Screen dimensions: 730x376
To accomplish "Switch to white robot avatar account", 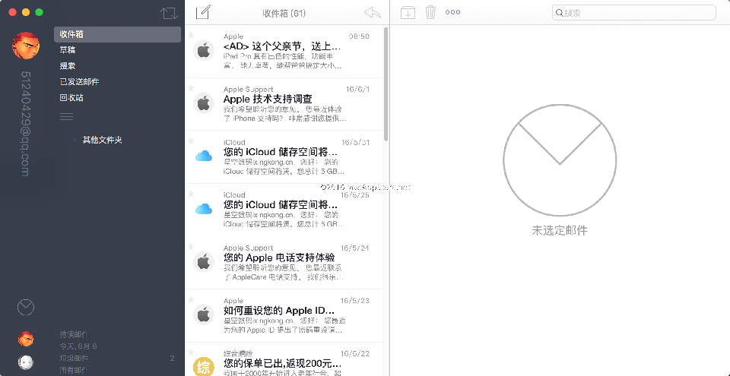I will tap(26, 362).
